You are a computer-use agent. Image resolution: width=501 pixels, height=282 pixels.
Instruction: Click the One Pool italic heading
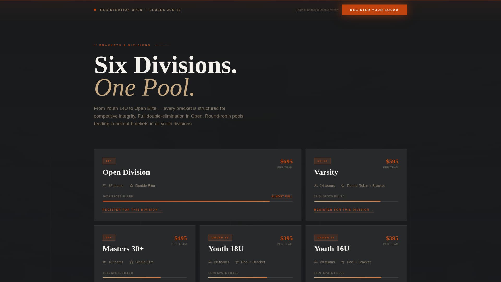pos(144,87)
